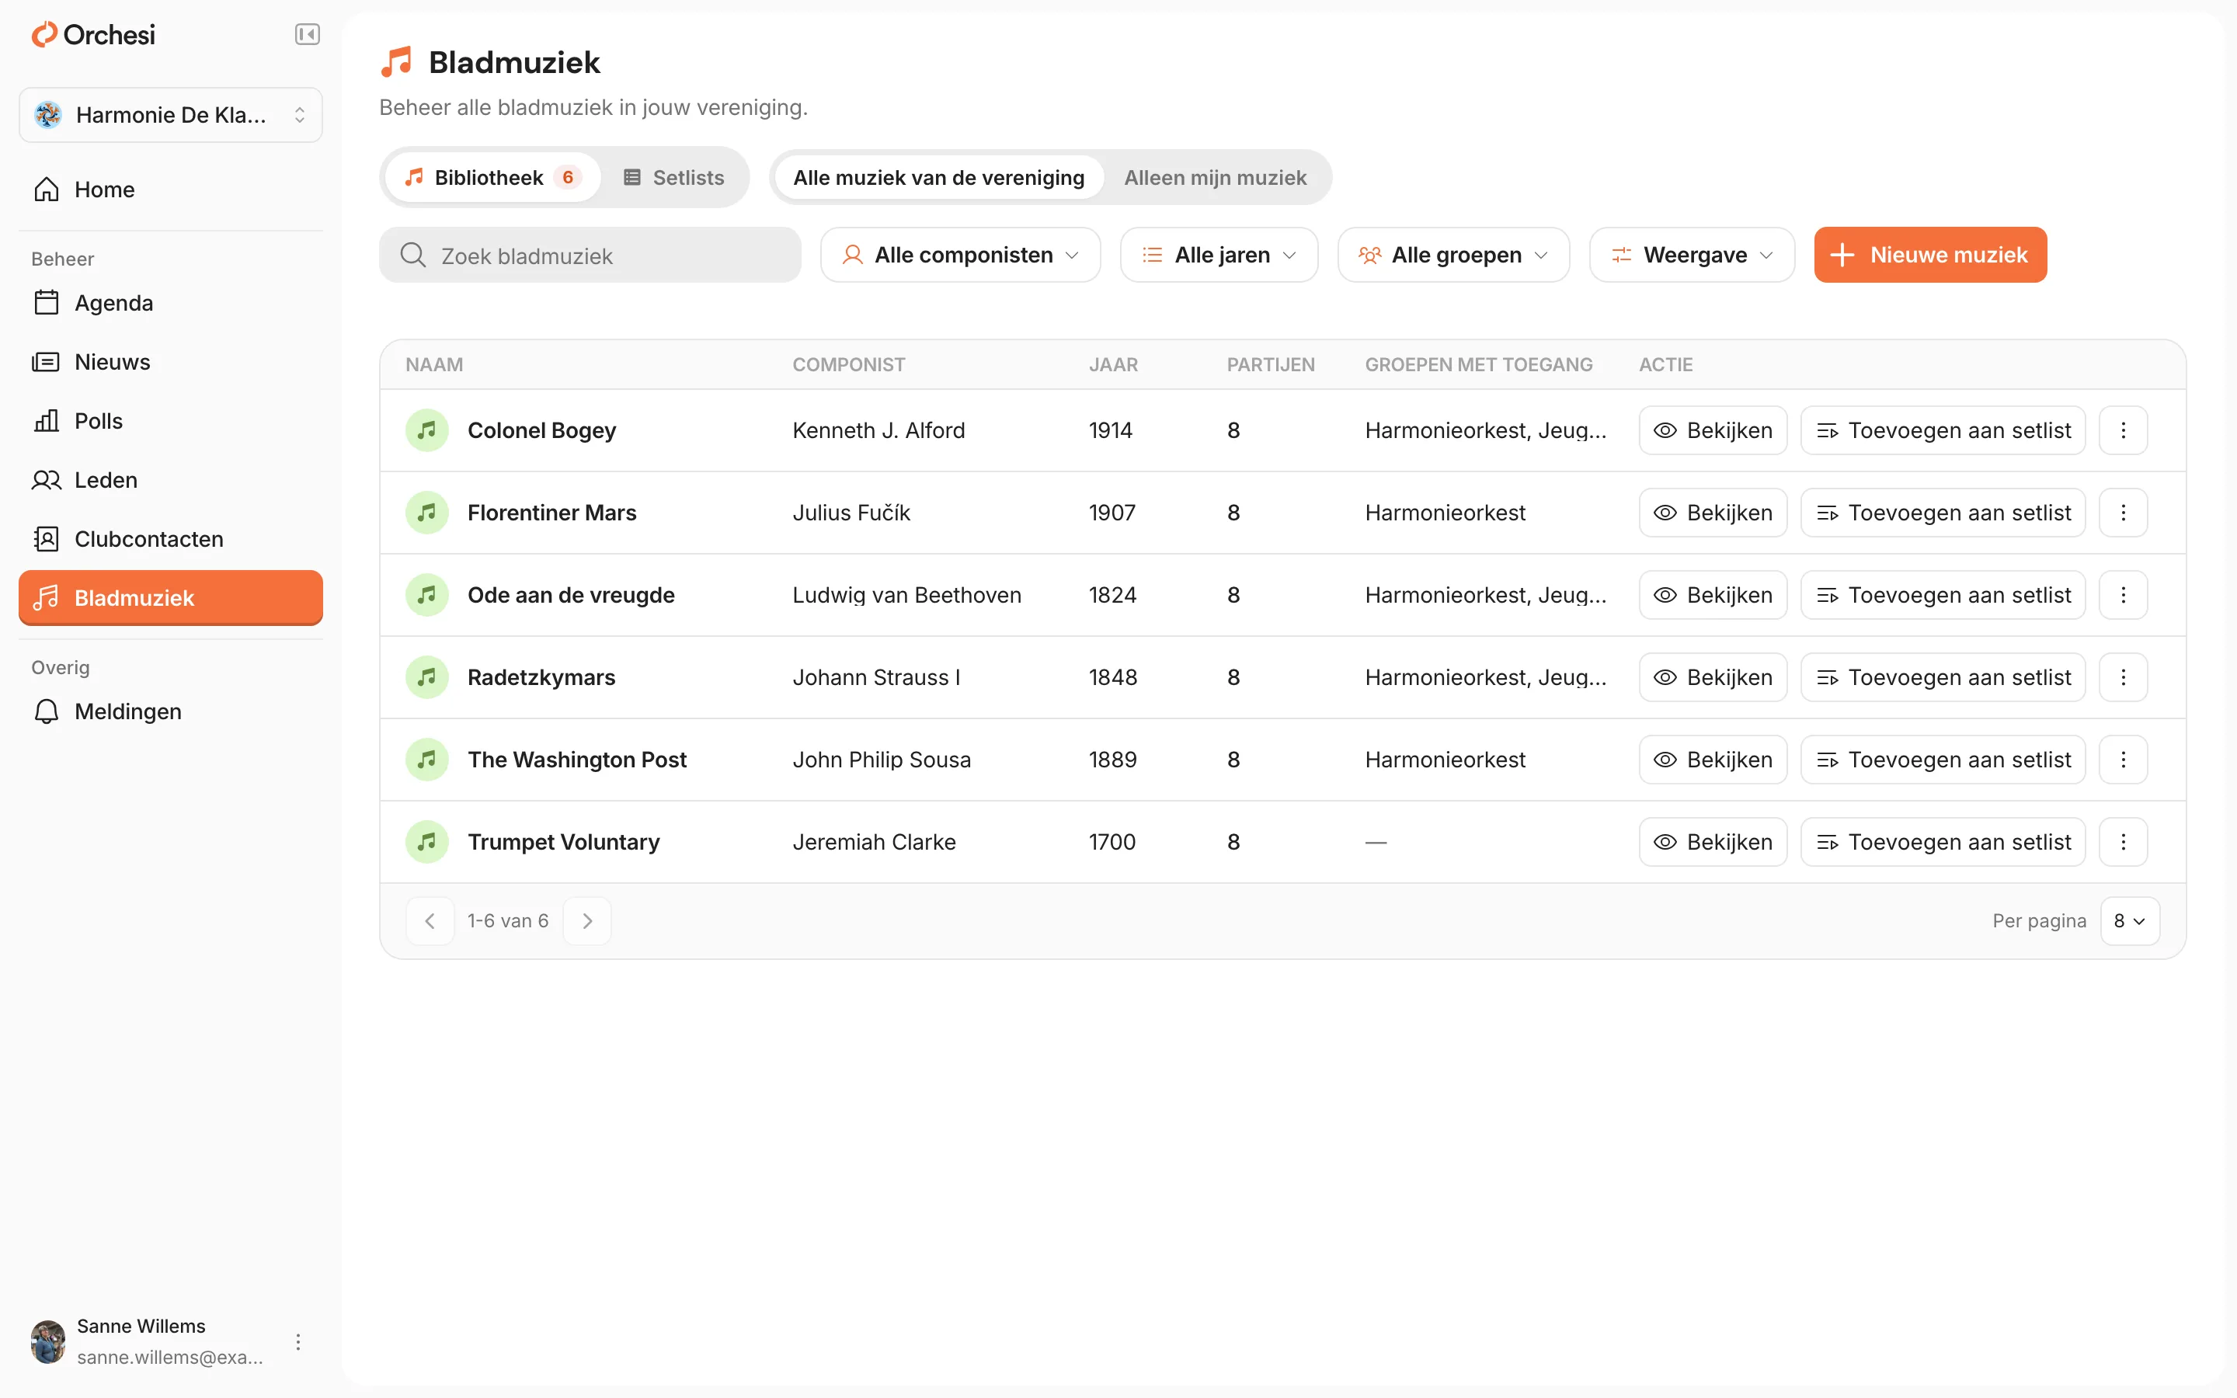Screen dimensions: 2237x1398
Task: Open Home in the sidebar
Action: [171, 190]
